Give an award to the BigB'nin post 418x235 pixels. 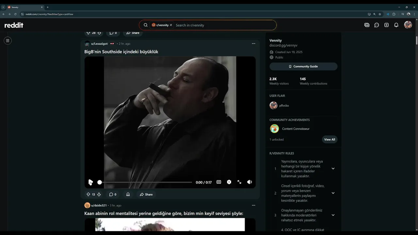coord(128,194)
